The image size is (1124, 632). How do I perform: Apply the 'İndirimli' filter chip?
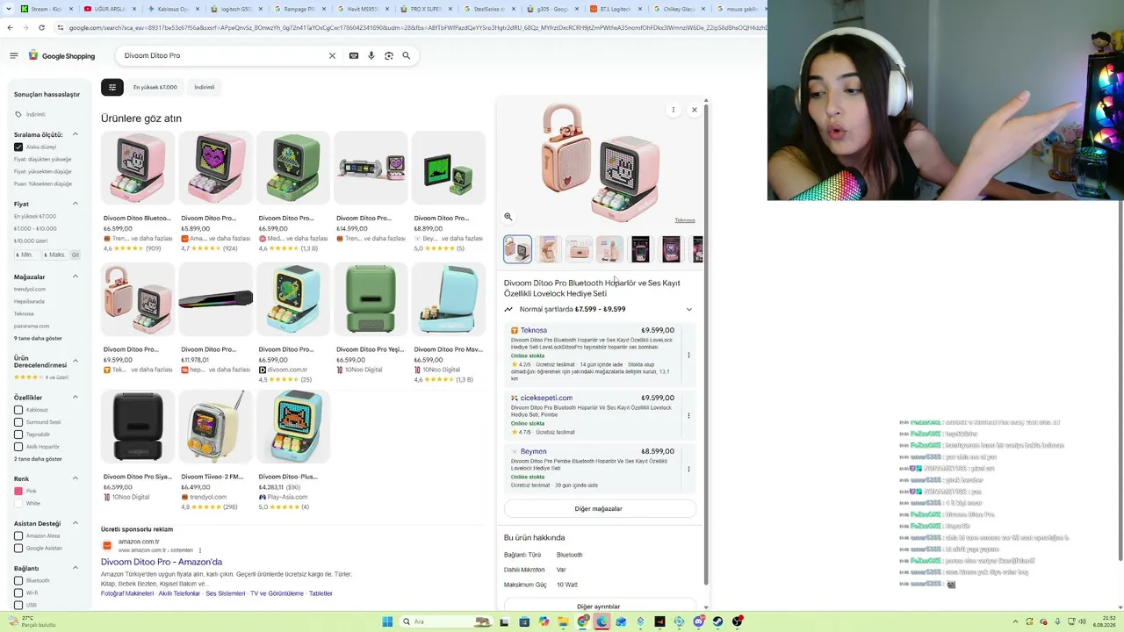click(205, 87)
